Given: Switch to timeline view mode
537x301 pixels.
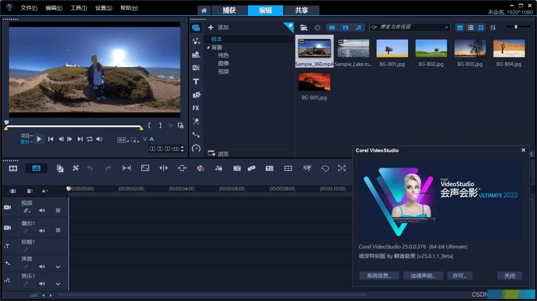Looking at the screenshot, I should click(37, 168).
